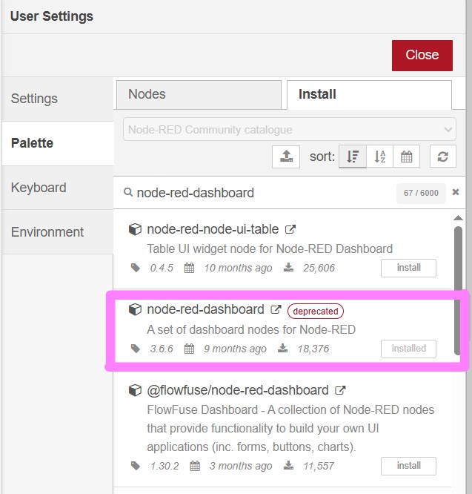Open the Environment settings section
The image size is (472, 494).
point(58,232)
